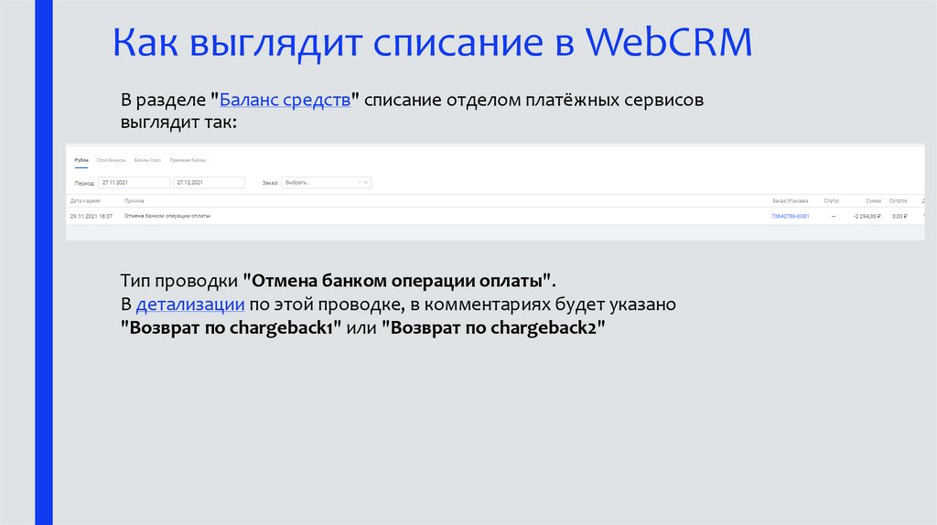
Task: Open the "Баланс средств" link
Action: point(285,100)
